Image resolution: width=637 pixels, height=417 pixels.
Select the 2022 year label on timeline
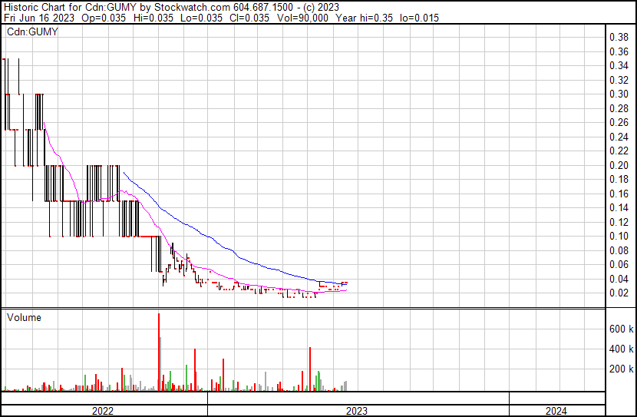(x=102, y=411)
